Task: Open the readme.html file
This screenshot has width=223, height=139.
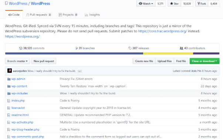Action: tap(20, 115)
